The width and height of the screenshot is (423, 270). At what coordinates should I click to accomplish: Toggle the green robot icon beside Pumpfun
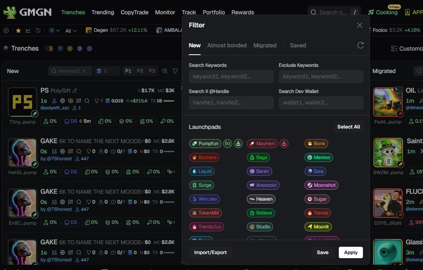[x=238, y=144]
